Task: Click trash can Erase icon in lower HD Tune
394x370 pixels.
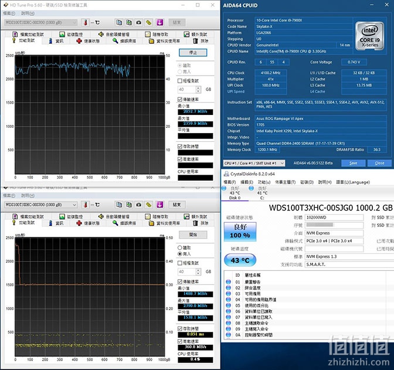Action: [195, 223]
